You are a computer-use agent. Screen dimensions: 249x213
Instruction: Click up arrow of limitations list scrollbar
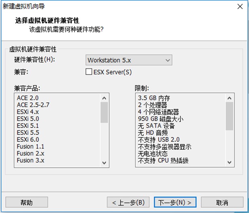[x=229, y=98]
